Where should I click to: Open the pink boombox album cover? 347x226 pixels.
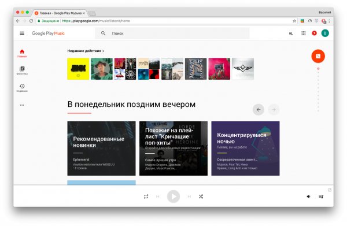pyautogui.click(x=219, y=69)
